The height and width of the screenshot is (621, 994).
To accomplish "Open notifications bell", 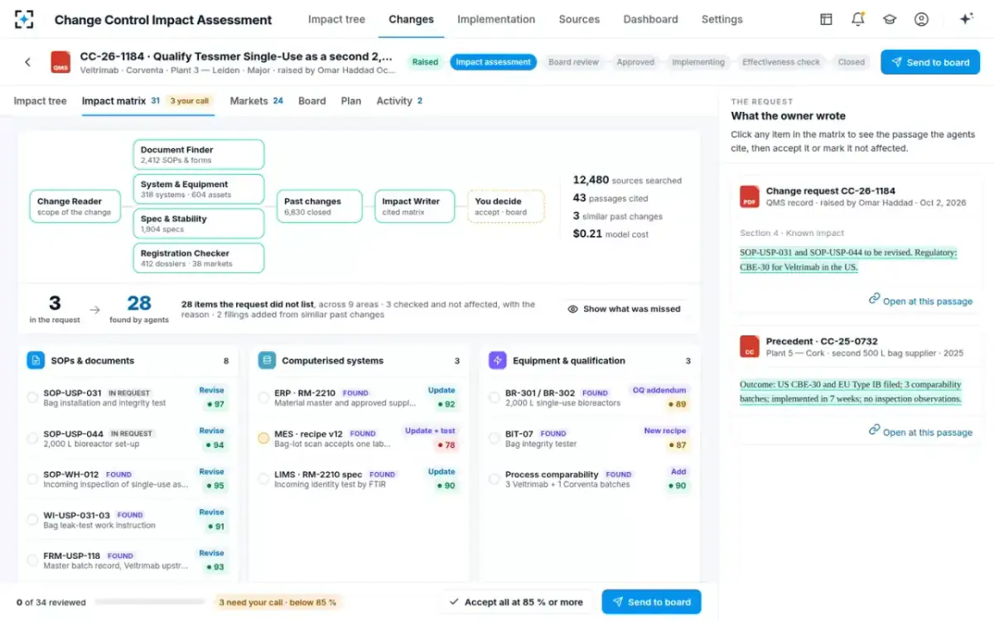I will pos(858,19).
